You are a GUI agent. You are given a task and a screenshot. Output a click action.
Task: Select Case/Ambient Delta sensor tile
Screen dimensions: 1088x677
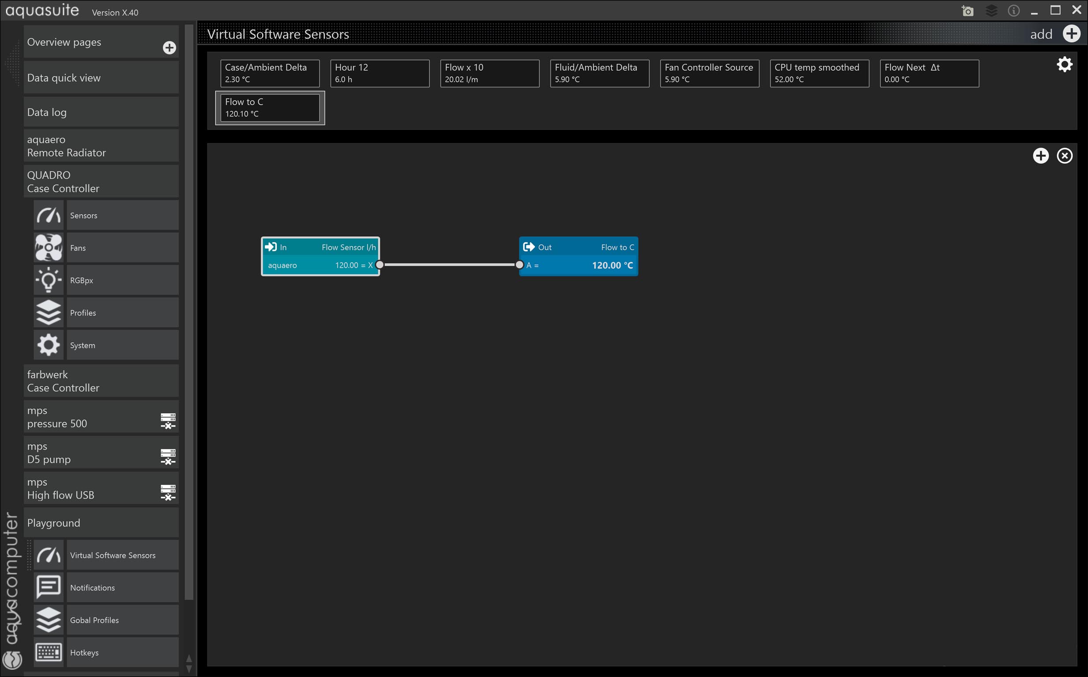pos(270,73)
